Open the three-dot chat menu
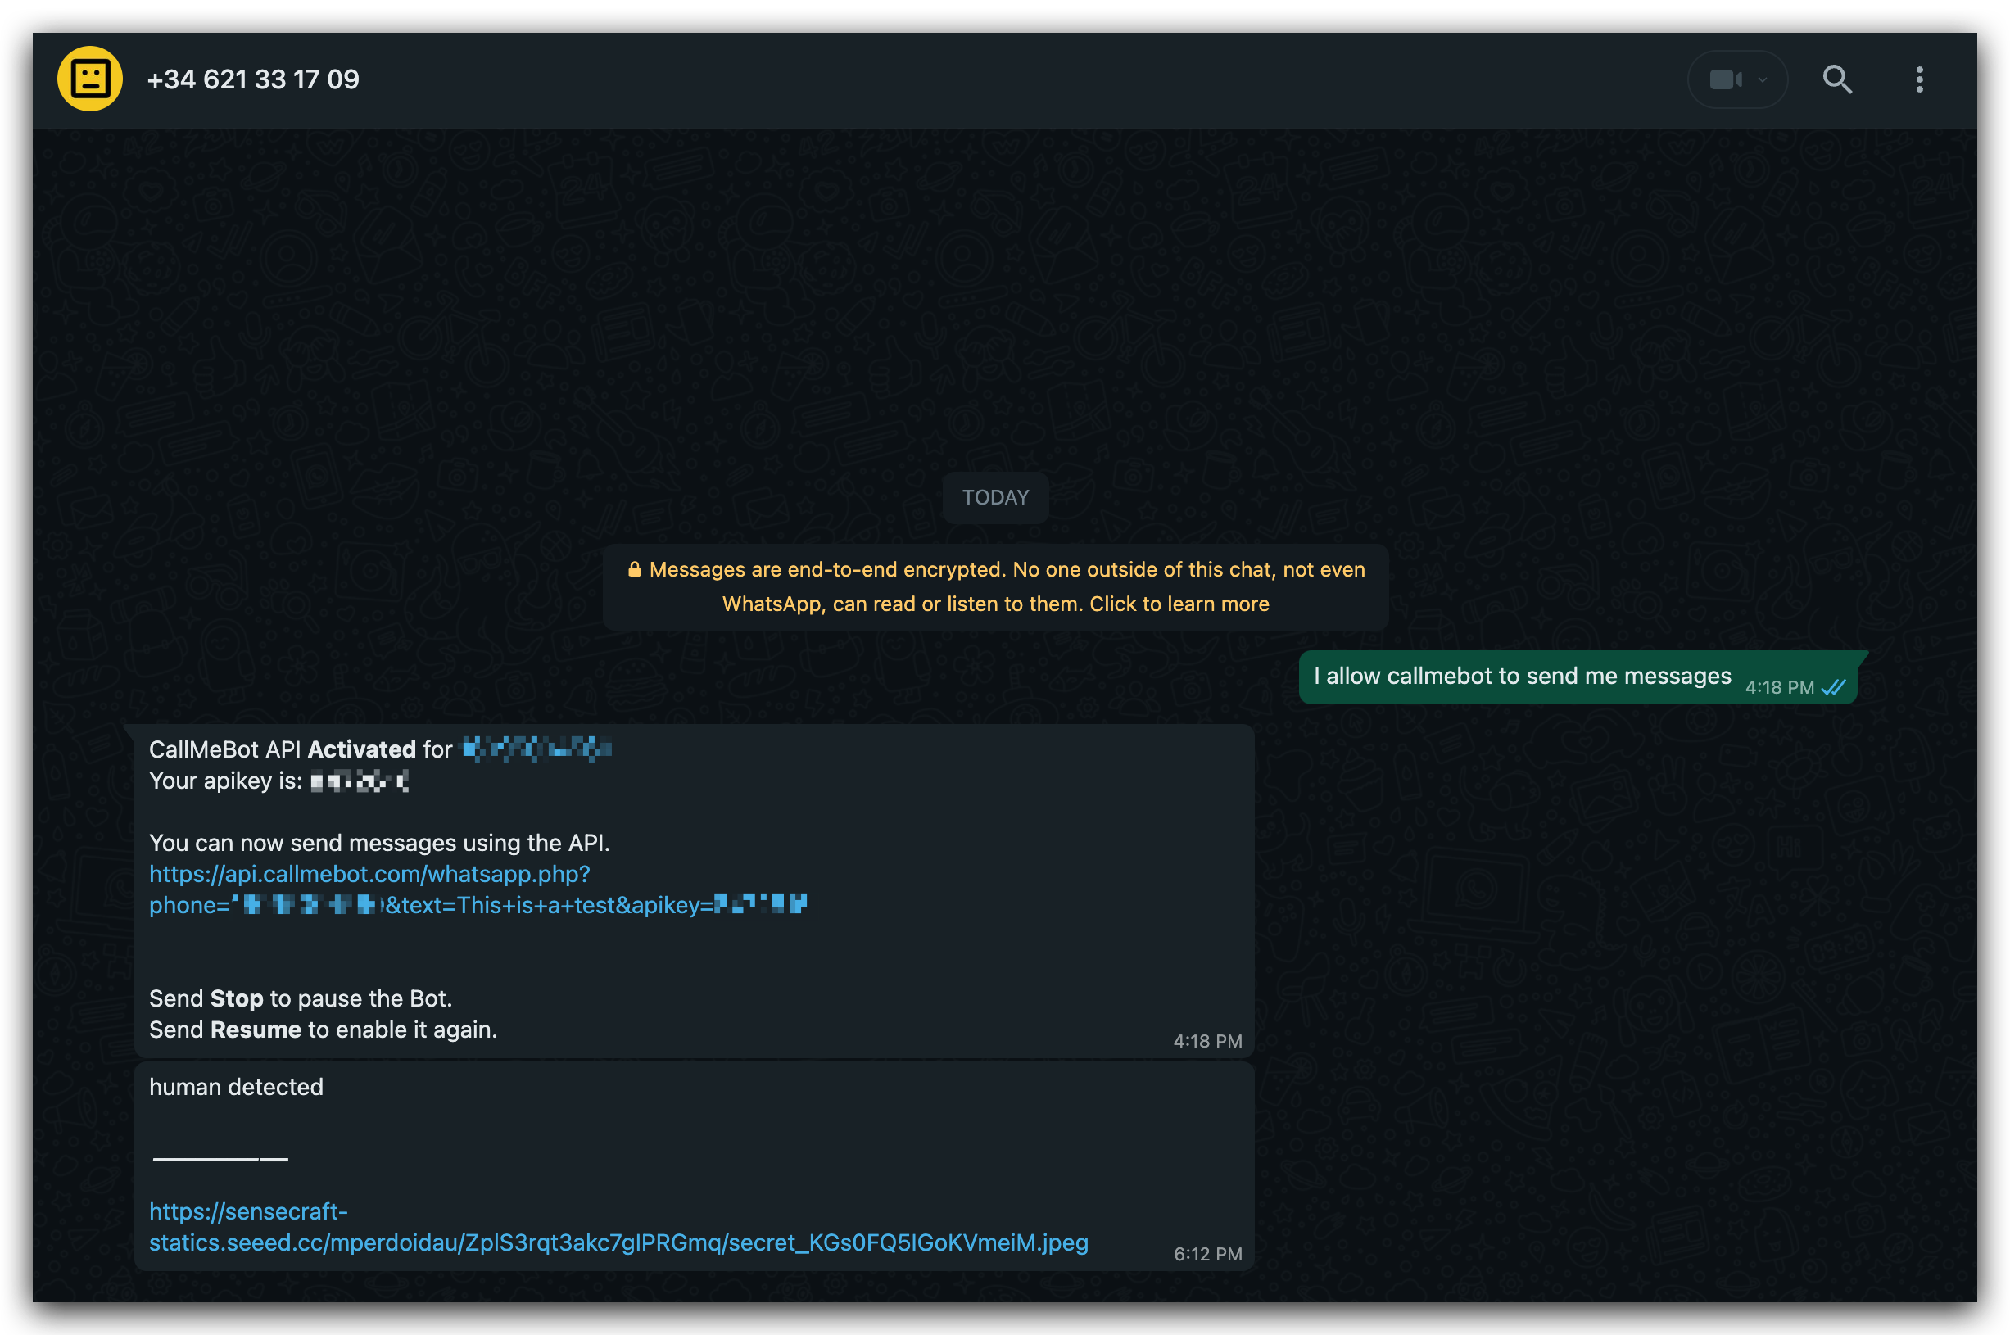Image resolution: width=2010 pixels, height=1335 pixels. click(1919, 79)
